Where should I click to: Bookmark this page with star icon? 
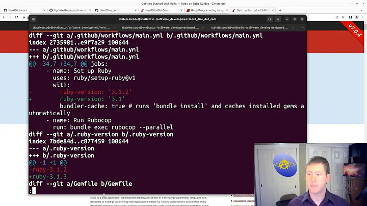(x=343, y=17)
